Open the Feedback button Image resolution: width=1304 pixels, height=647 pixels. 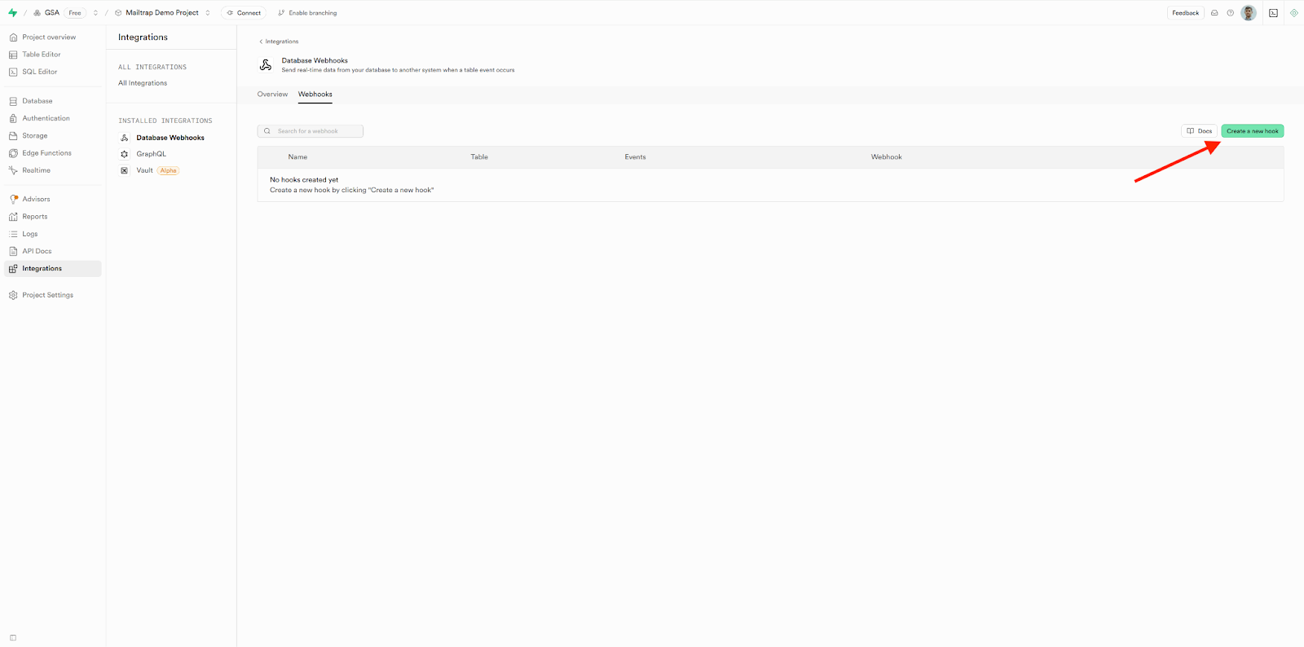click(1186, 13)
